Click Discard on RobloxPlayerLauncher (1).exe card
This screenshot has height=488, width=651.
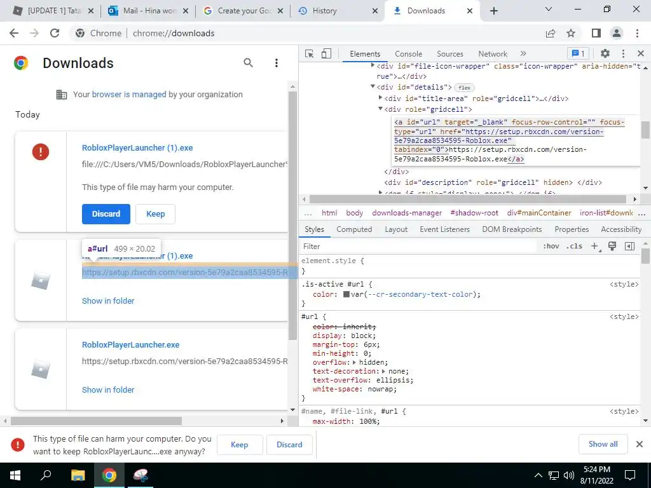pos(106,214)
